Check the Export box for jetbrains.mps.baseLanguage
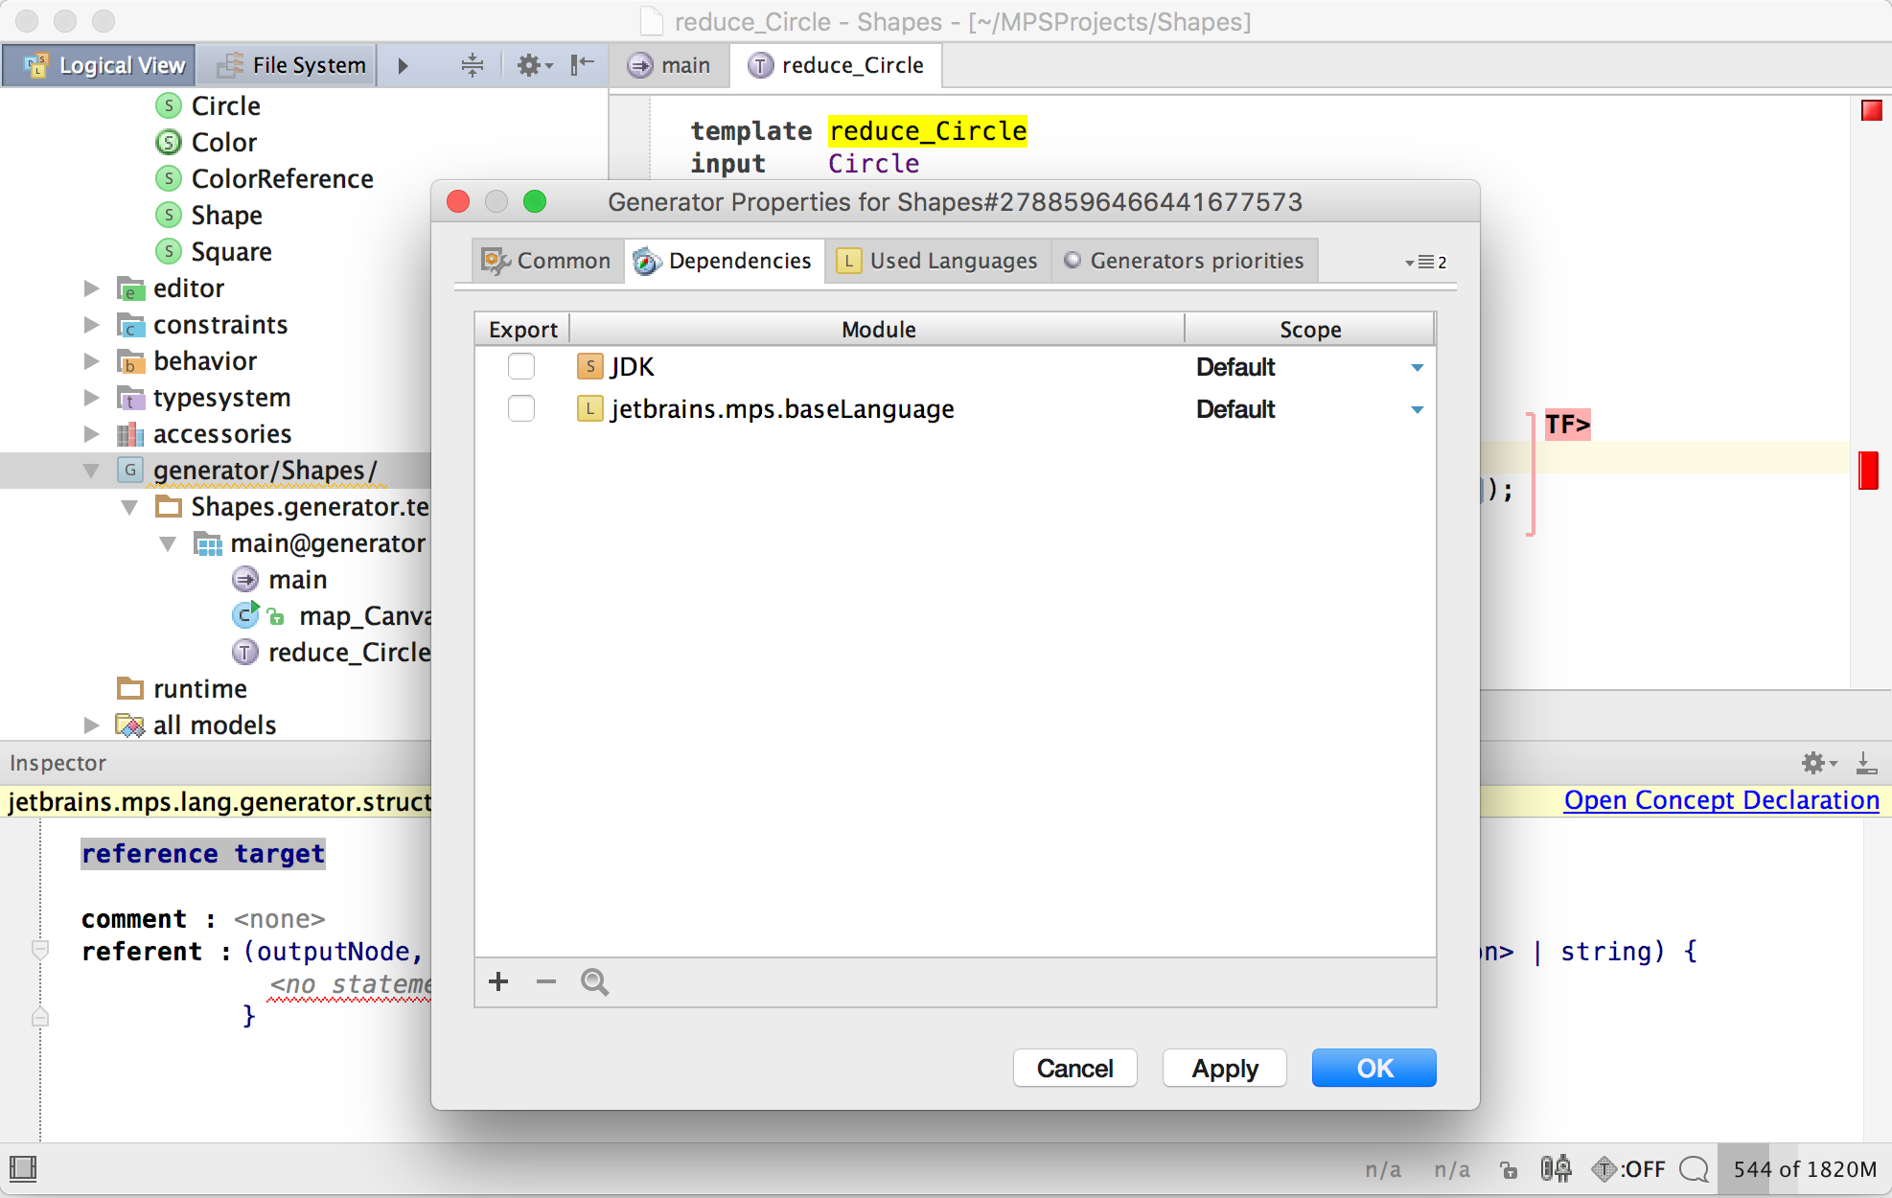 (521, 409)
